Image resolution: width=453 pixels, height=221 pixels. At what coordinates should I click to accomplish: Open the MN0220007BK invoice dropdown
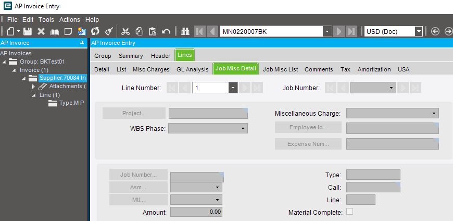[327, 31]
